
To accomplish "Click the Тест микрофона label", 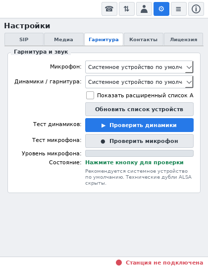I will (x=57, y=140).
